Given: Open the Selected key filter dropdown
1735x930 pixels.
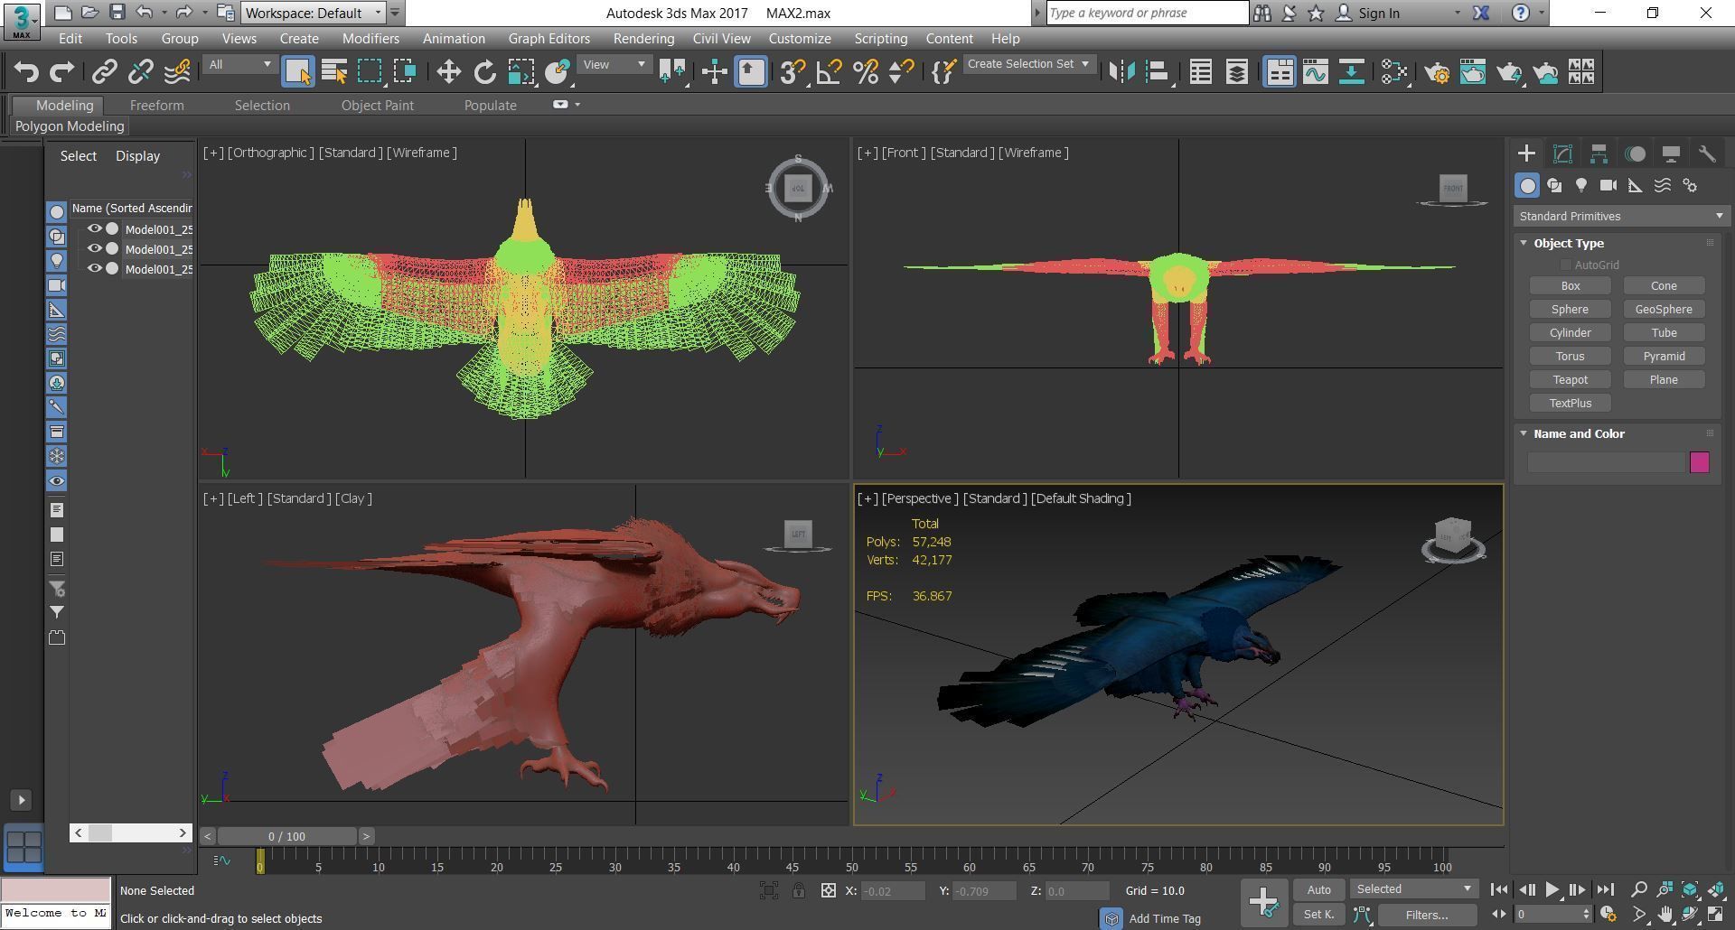Looking at the screenshot, I should click(1414, 889).
